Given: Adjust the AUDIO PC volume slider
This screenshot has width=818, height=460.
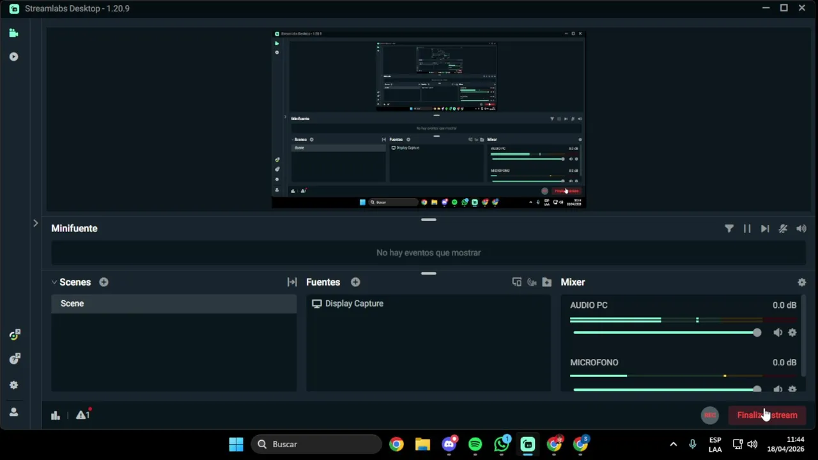Looking at the screenshot, I should (x=667, y=333).
